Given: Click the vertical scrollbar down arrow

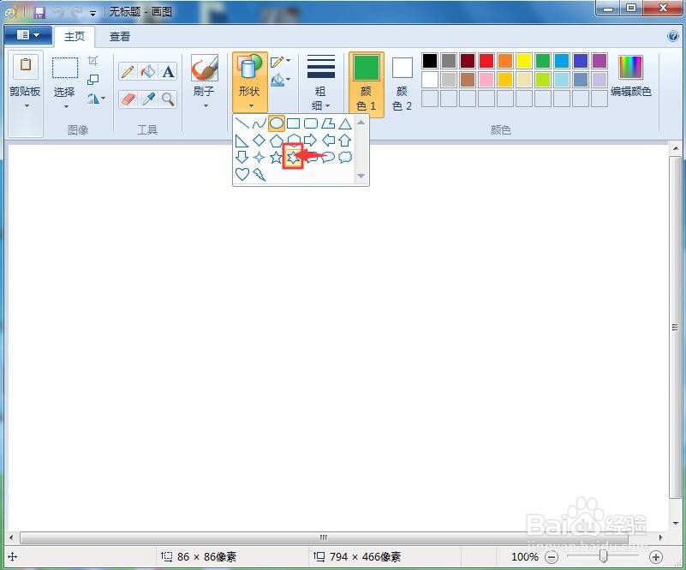Looking at the screenshot, I should [676, 524].
